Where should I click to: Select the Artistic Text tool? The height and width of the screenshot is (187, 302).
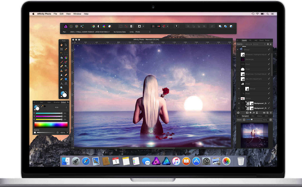click(x=61, y=84)
